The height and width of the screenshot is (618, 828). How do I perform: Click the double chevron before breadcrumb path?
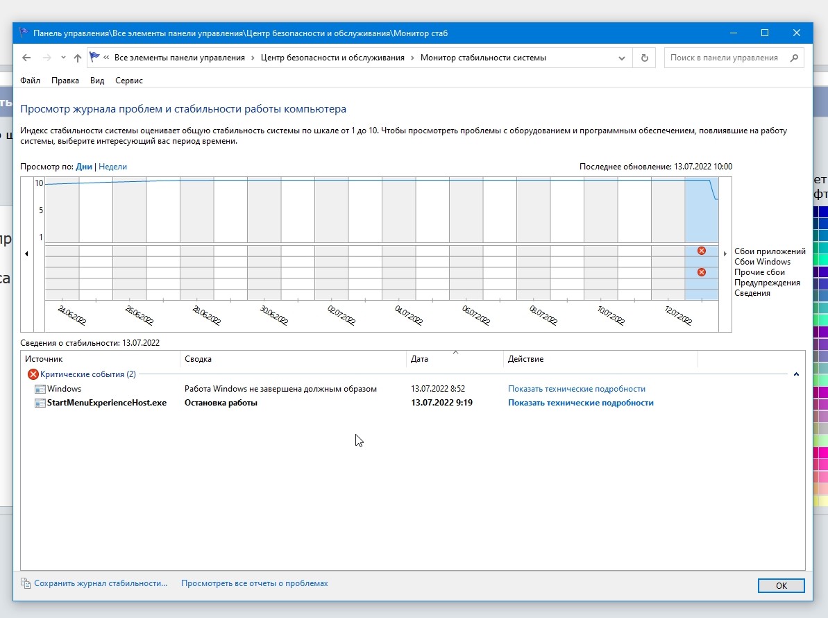pos(106,58)
